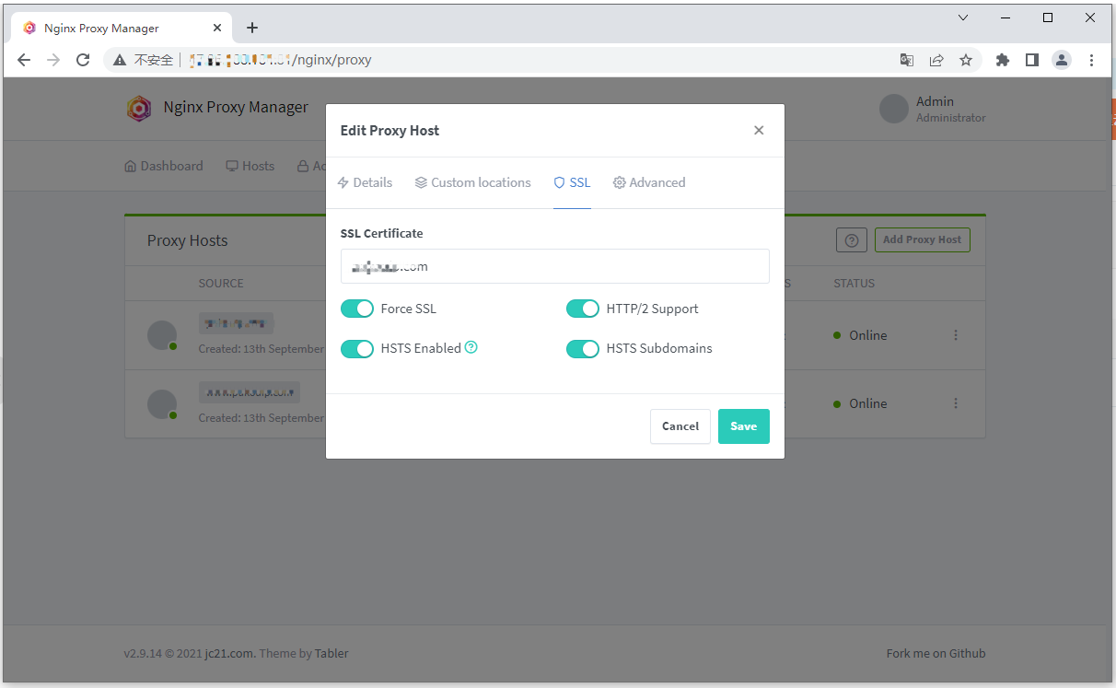
Task: Follow the Tabler theme link
Action: [331, 653]
